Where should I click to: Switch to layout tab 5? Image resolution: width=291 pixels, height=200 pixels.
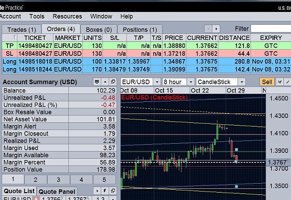point(104,180)
